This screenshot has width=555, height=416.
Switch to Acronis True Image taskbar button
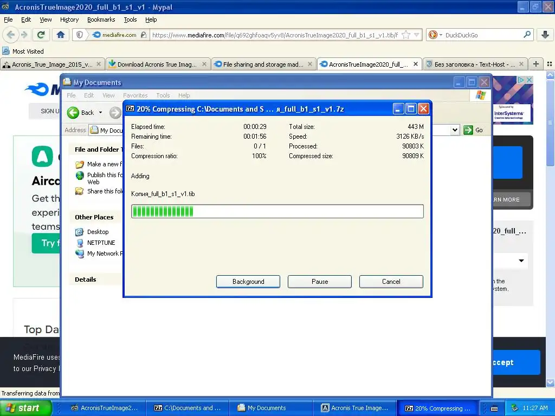pos(355,408)
